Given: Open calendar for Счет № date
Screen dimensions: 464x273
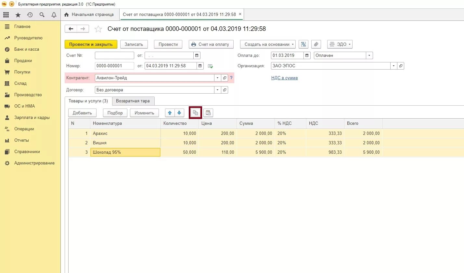Looking at the screenshot, I should point(197,55).
